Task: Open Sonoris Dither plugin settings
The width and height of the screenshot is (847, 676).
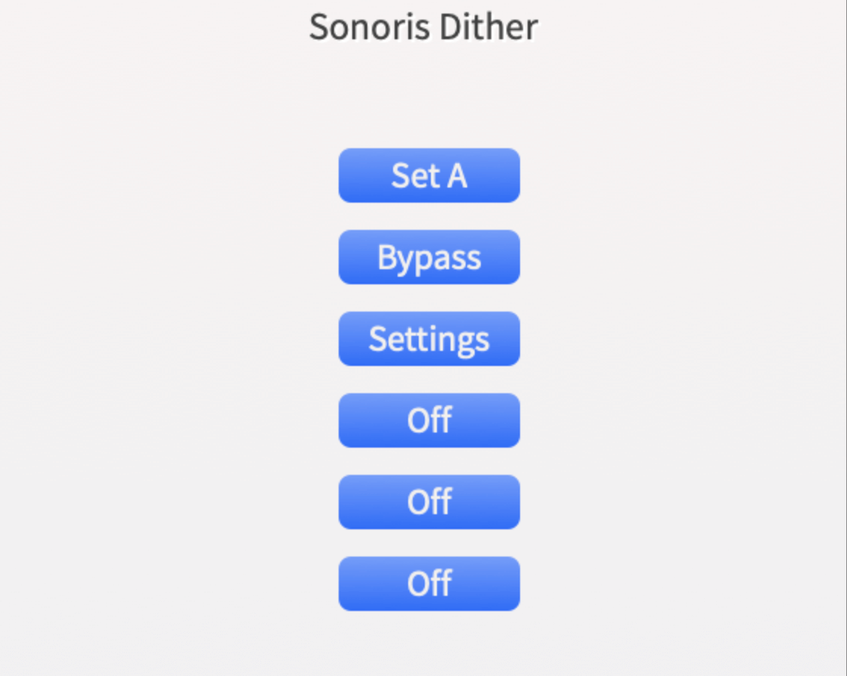Action: [x=429, y=339]
